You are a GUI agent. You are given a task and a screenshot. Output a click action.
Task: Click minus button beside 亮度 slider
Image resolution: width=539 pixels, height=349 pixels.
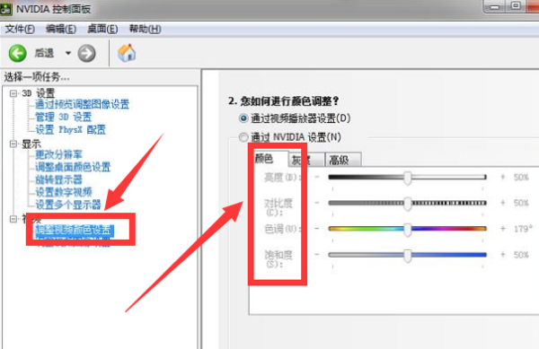(x=317, y=177)
